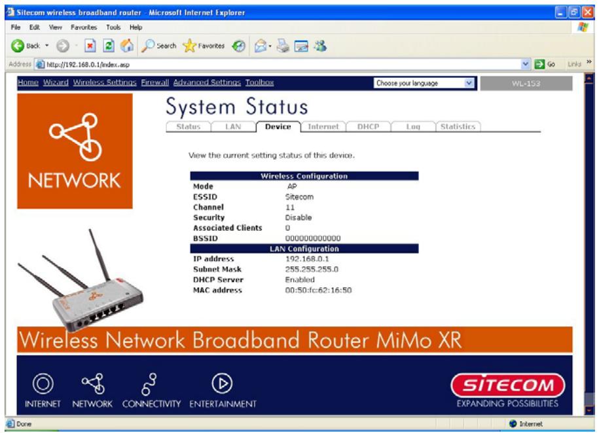Click the page icon in the address bar

[x=40, y=64]
